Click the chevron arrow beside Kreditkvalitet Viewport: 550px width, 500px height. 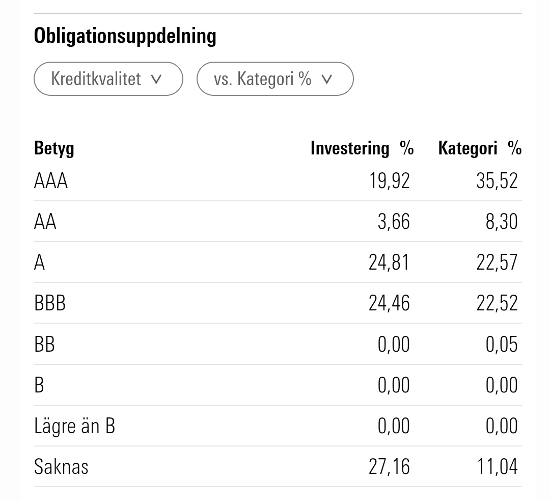click(x=157, y=80)
